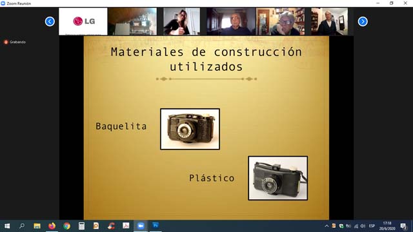413x232 pixels.
Task: Click the network tray icon
Action: click(356, 226)
